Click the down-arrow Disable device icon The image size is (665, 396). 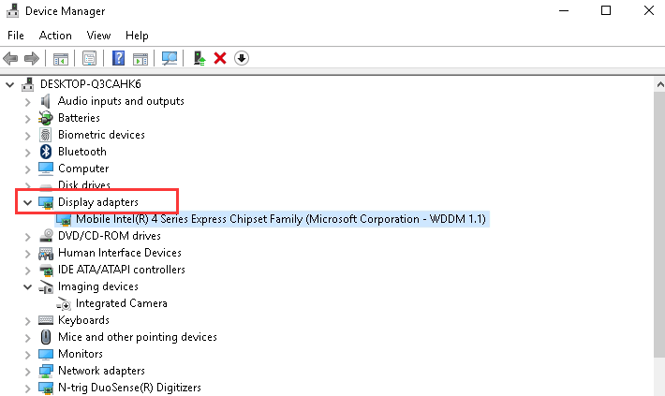[241, 58]
